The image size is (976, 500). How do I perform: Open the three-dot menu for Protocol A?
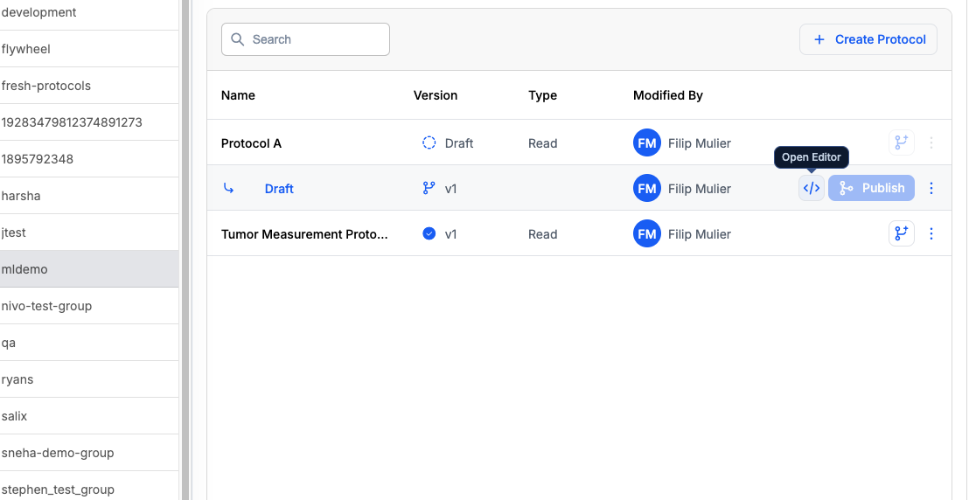coord(931,142)
